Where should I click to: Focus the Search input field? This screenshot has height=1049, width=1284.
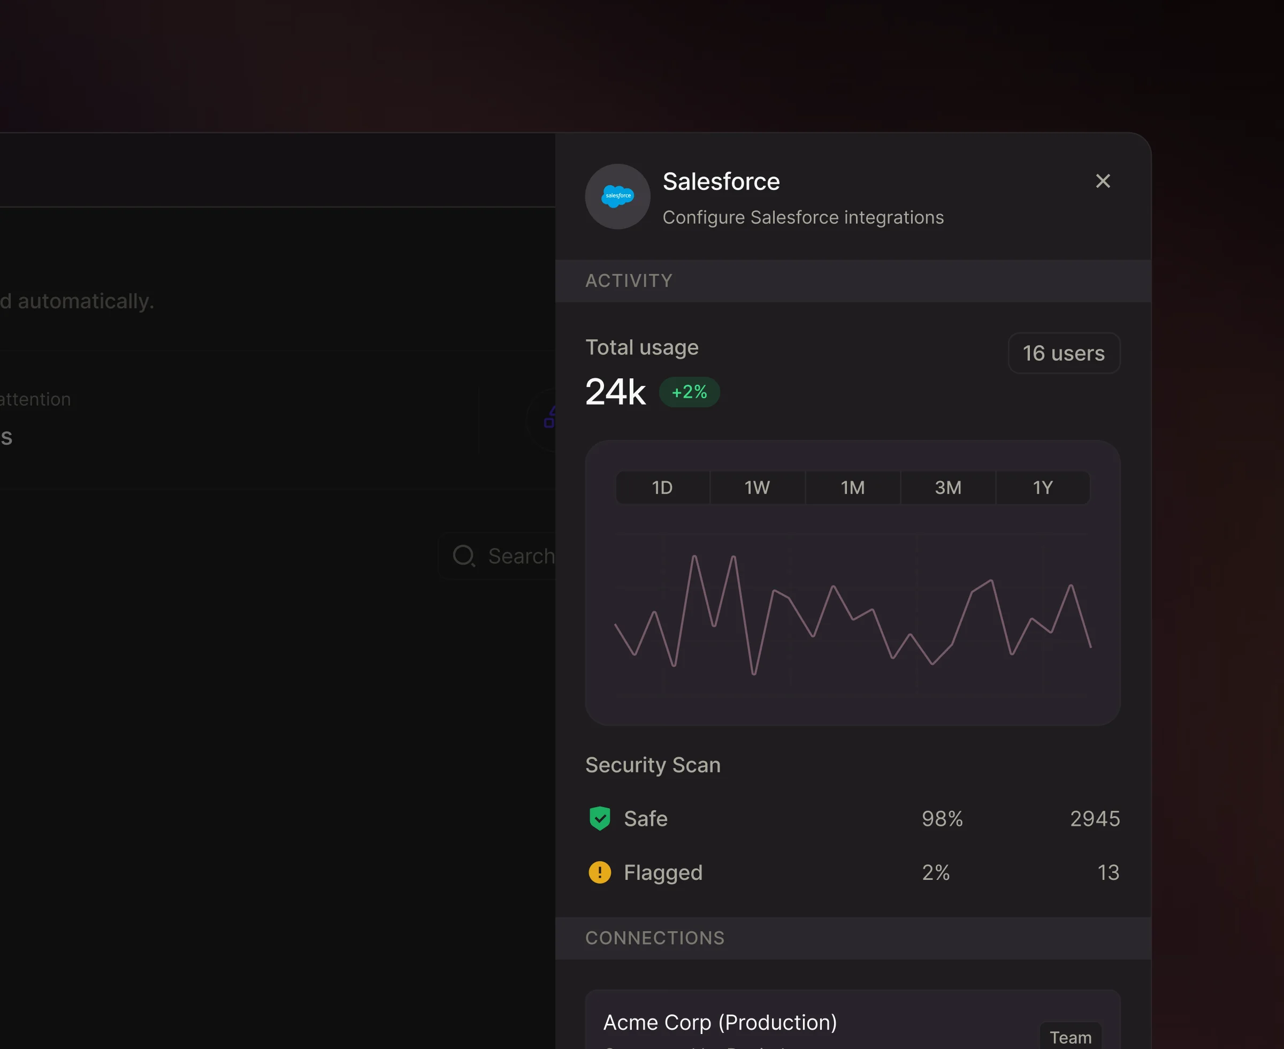point(521,556)
